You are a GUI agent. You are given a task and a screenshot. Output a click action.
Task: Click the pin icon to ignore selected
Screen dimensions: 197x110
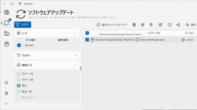point(187,25)
